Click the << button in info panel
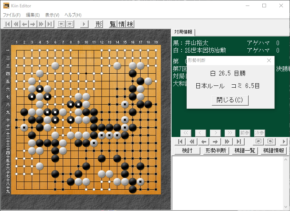Image resolution: width=290 pixels, height=211 pixels. coord(186,133)
